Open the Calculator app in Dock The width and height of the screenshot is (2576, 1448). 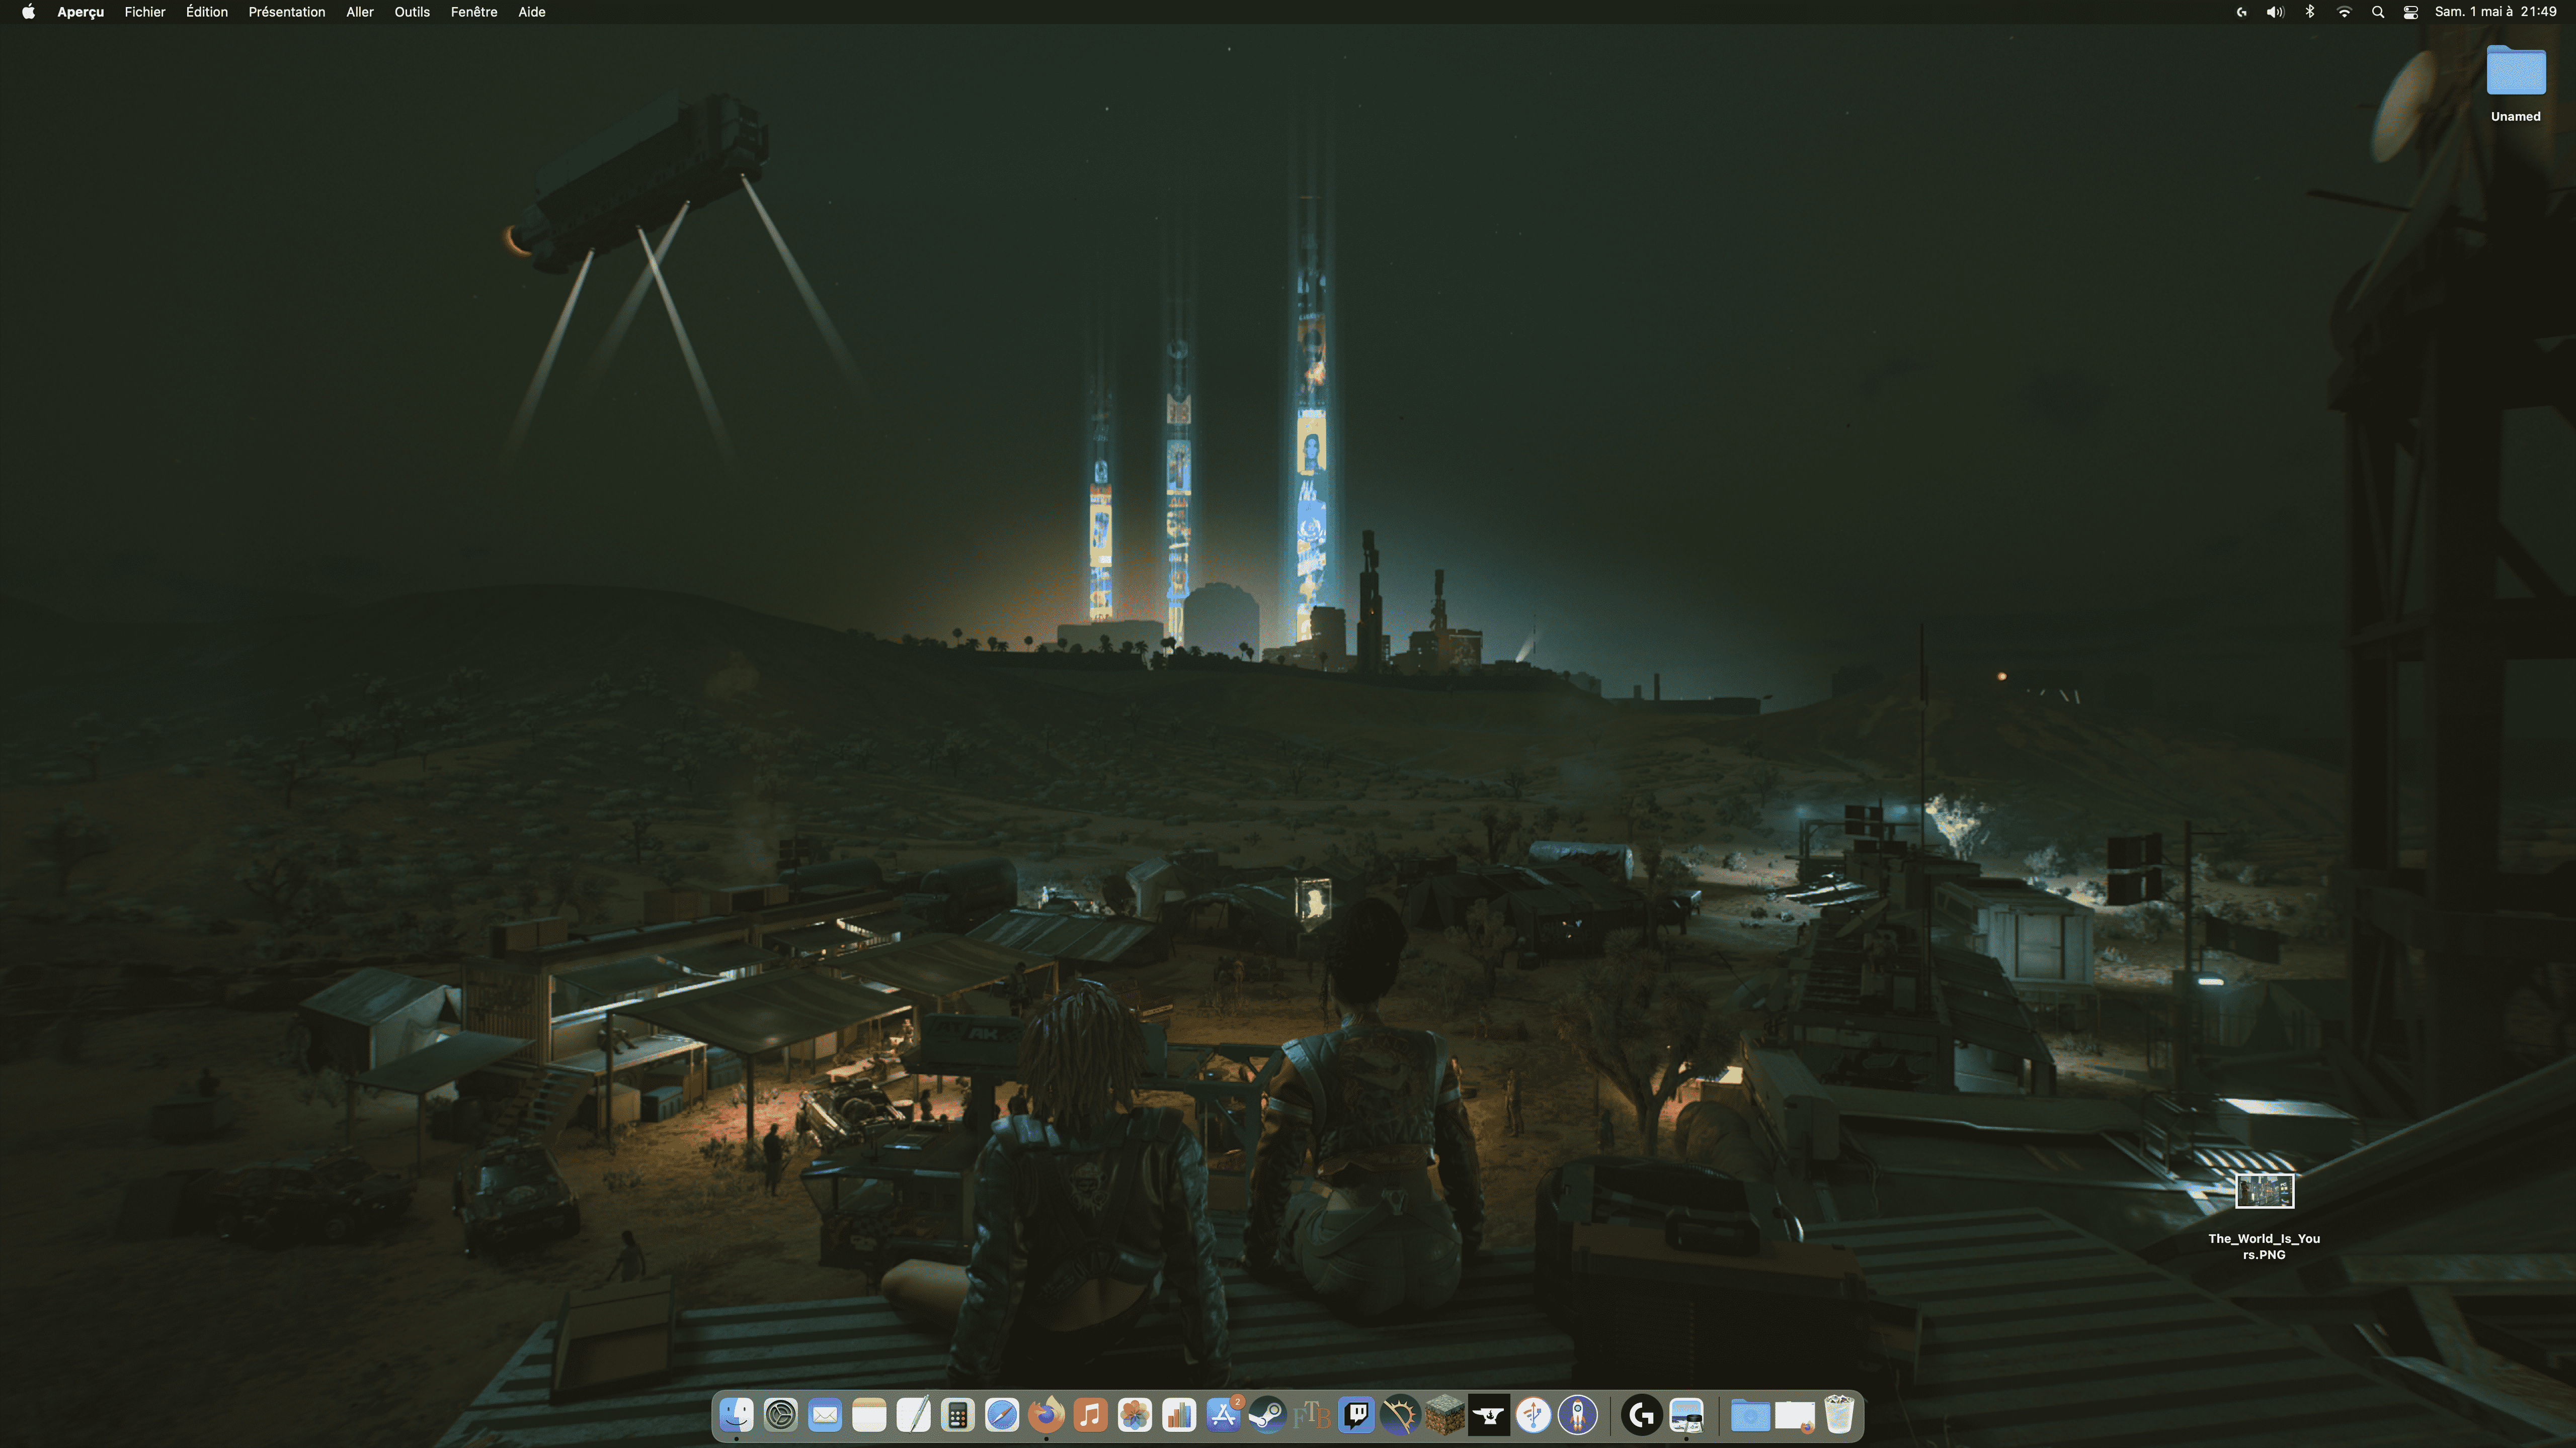pos(957,1415)
